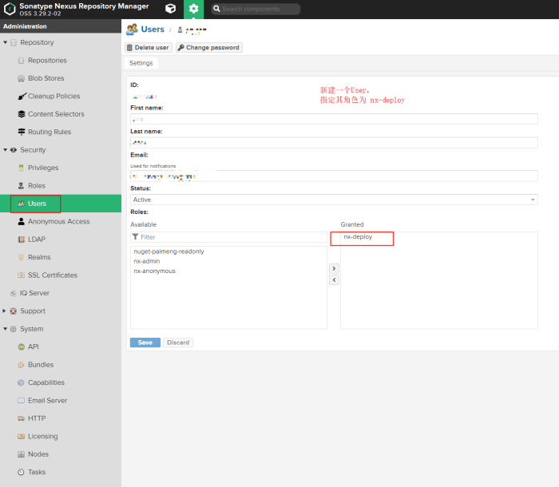This screenshot has height=487, width=559.
Task: Click the SSL Certificates icon
Action: pyautogui.click(x=22, y=275)
